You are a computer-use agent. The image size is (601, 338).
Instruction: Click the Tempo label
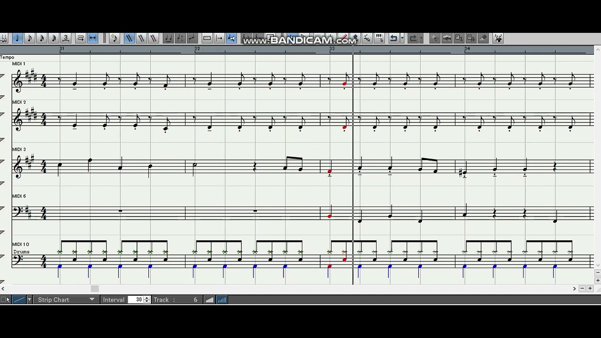pyautogui.click(x=7, y=57)
